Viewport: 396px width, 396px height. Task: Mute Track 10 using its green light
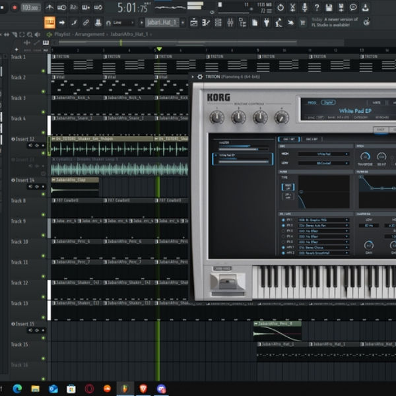pyautogui.click(x=43, y=255)
